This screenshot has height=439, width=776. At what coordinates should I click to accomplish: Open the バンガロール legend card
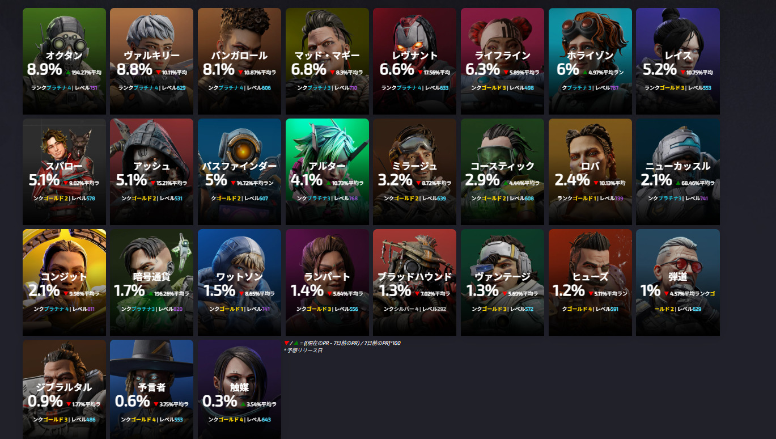[239, 61]
